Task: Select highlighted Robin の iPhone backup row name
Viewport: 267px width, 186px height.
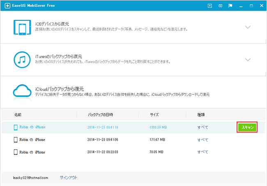Action: pos(32,127)
